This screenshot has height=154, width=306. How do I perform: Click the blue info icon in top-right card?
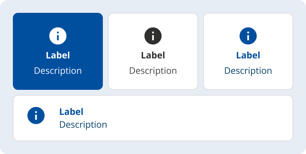(x=248, y=36)
